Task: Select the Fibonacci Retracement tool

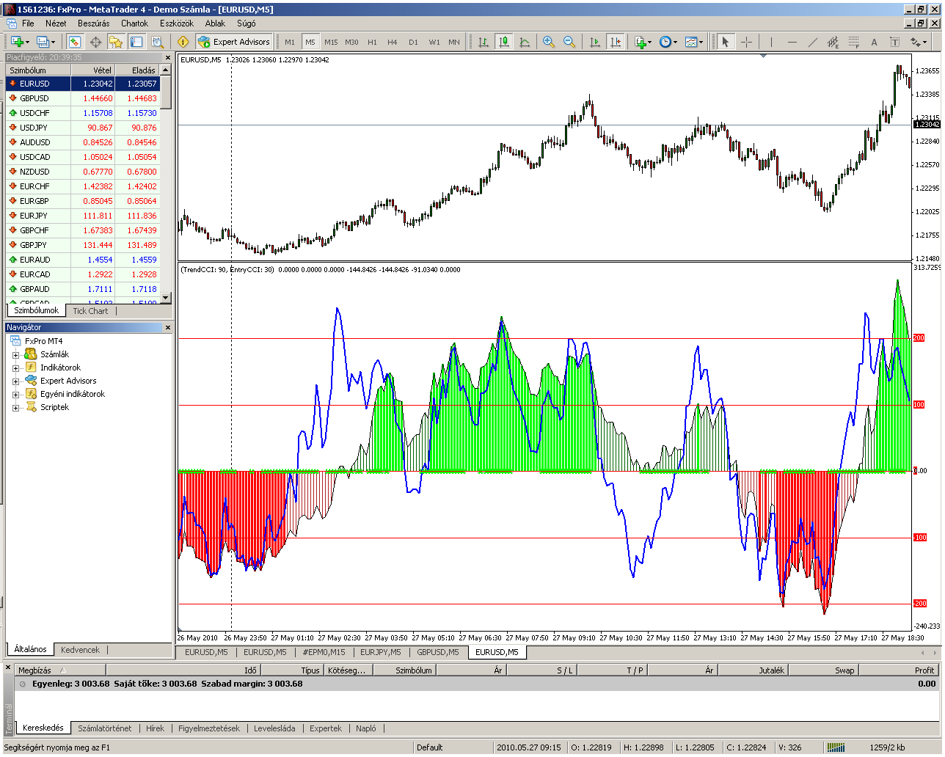Action: coord(853,42)
